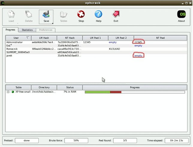The image size is (193, 147).
Task: Sort by the User column header
Action: (19, 38)
